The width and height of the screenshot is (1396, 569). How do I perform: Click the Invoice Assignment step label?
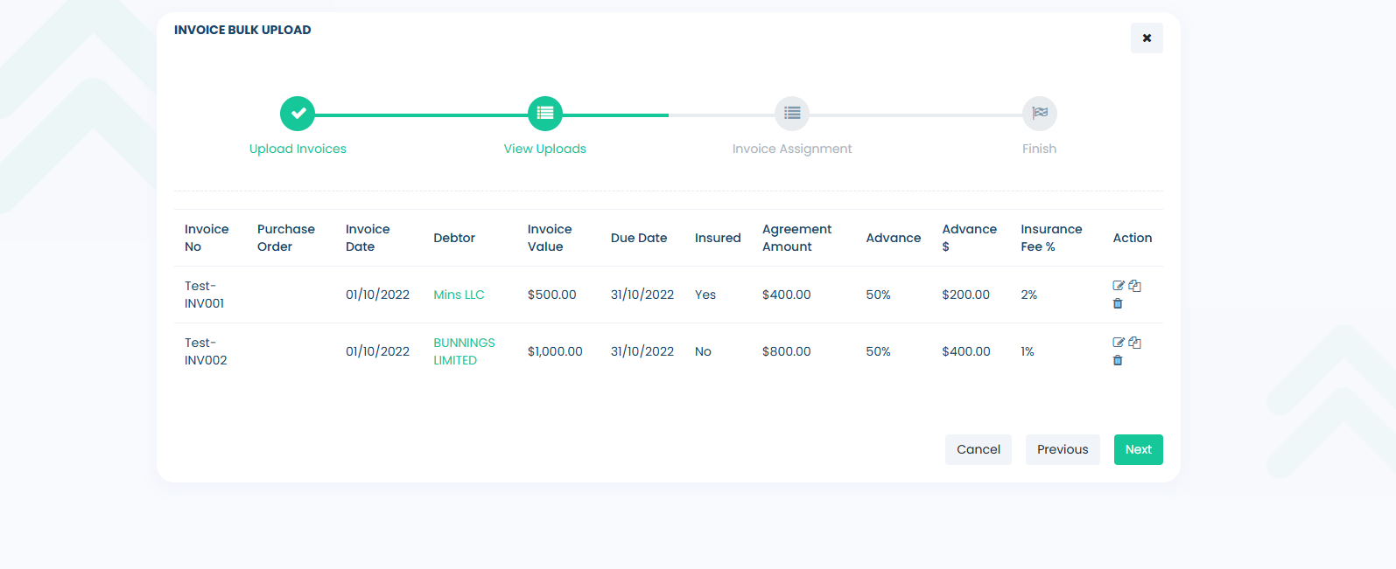pyautogui.click(x=792, y=149)
